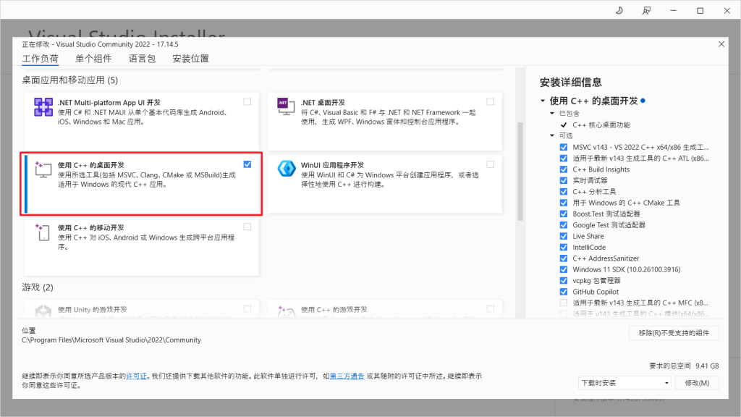Uncheck 实时调试器 component
The width and height of the screenshot is (741, 417).
point(563,180)
